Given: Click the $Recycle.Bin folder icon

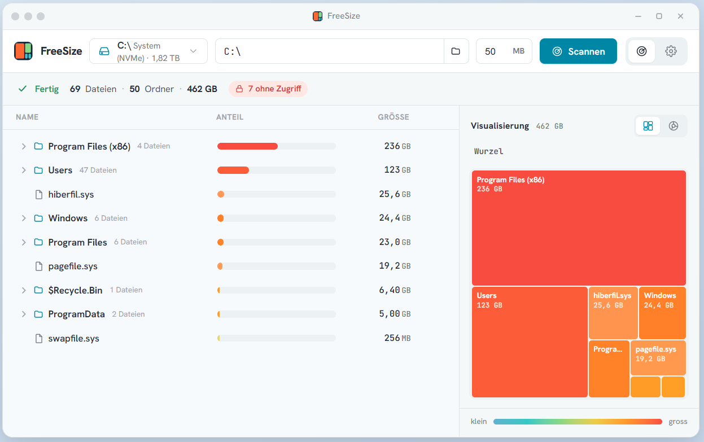Looking at the screenshot, I should coord(38,290).
